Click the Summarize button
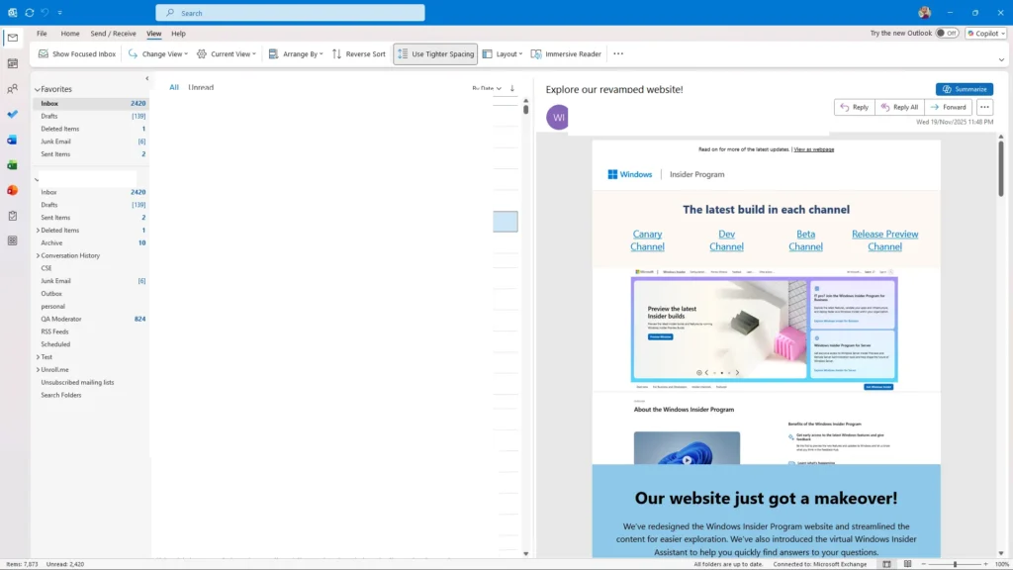Viewport: 1013px width, 570px height. pos(964,89)
